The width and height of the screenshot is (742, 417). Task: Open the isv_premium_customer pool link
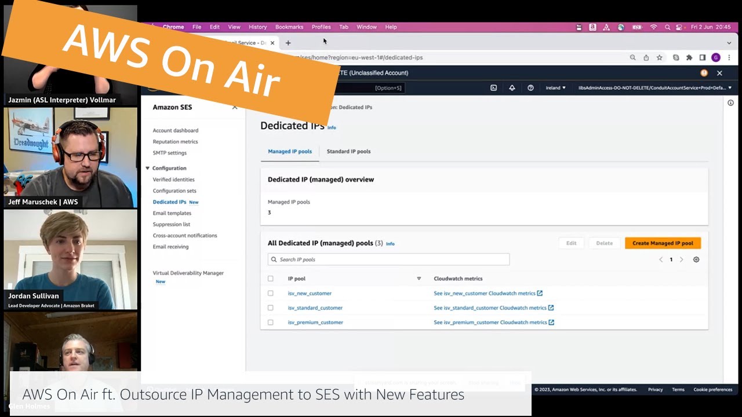[315, 322]
